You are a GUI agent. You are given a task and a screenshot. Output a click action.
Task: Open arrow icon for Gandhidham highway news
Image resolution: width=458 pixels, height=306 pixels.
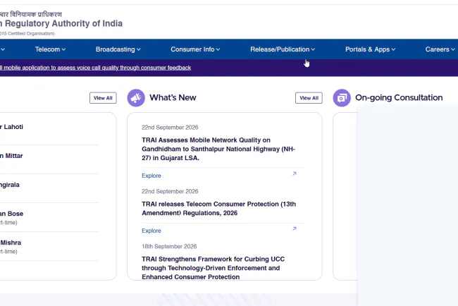(295, 173)
